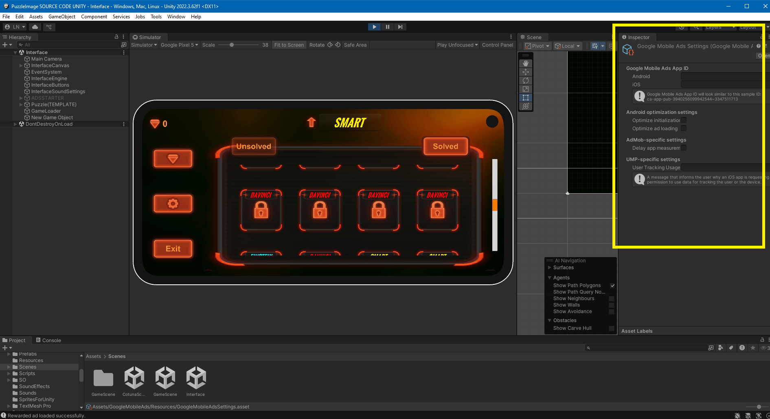Switch to the Console tab
770x419 pixels.
pyautogui.click(x=48, y=340)
